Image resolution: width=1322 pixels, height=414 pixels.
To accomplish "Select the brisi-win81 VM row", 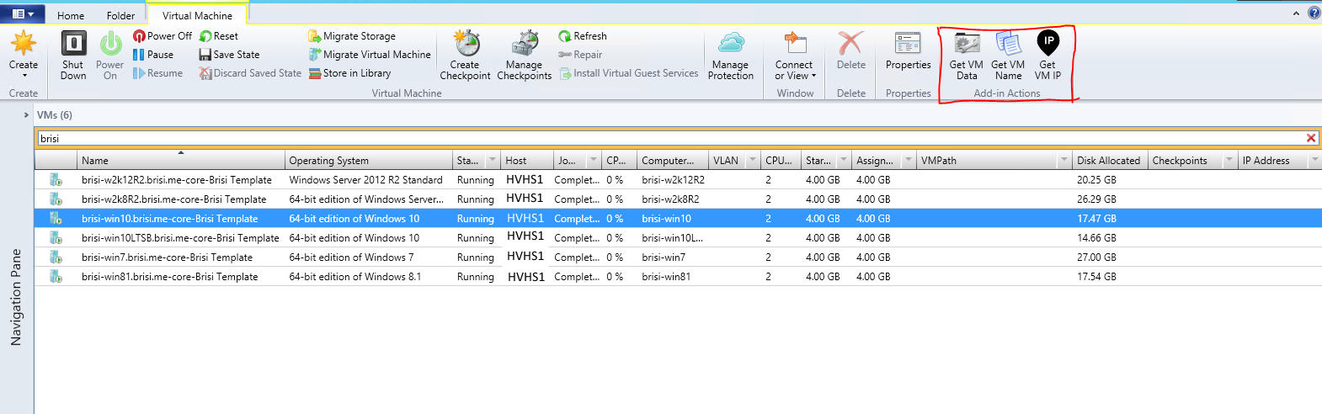I will coord(678,277).
